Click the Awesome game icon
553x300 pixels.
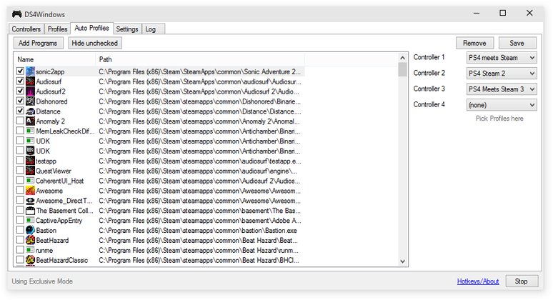pos(30,191)
